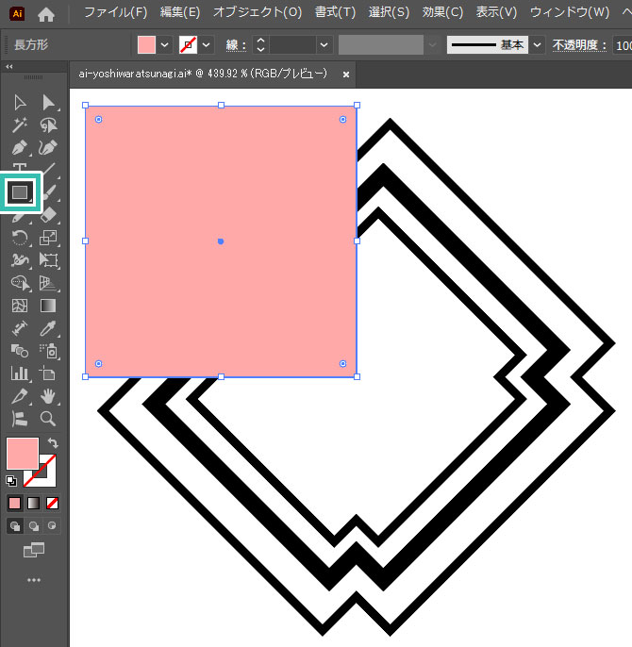Viewport: 632px width, 647px height.
Task: Open the オブジェクト(O) menu
Action: (x=257, y=12)
